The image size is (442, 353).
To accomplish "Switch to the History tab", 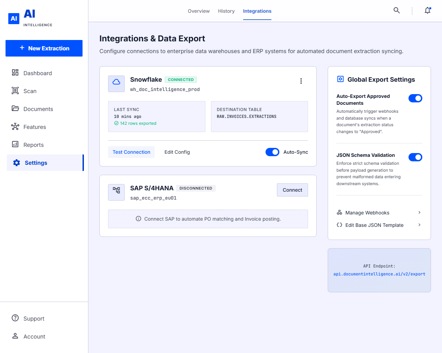I will [226, 11].
